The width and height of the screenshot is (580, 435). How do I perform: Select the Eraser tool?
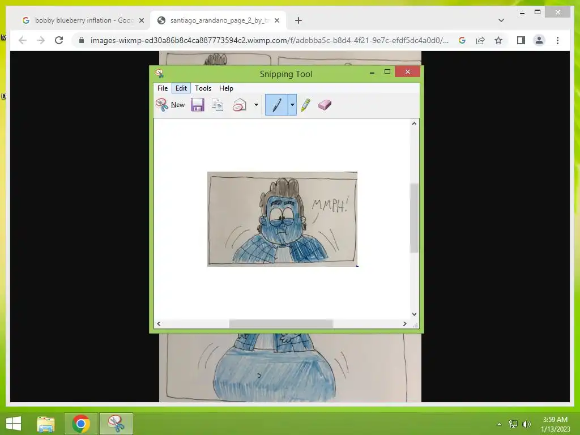pos(325,105)
